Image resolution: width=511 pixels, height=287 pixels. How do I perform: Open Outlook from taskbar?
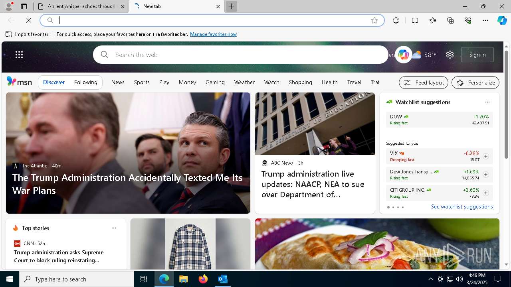point(222,279)
